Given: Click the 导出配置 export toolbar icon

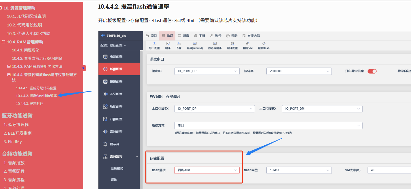Looking at the screenshot, I should pos(154,44).
